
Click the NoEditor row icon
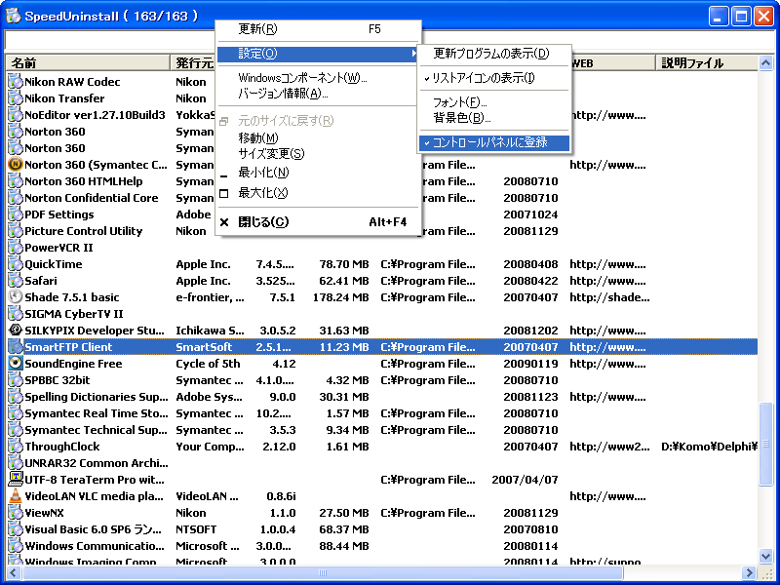coord(16,115)
